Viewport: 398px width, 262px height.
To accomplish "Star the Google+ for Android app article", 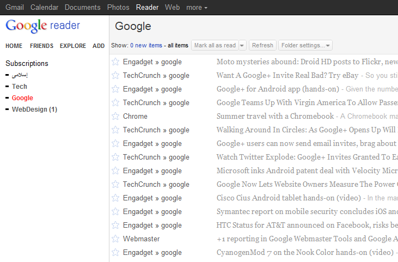I will (x=115, y=89).
